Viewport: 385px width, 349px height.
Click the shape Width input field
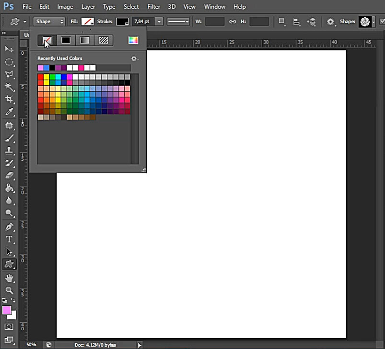click(x=215, y=22)
